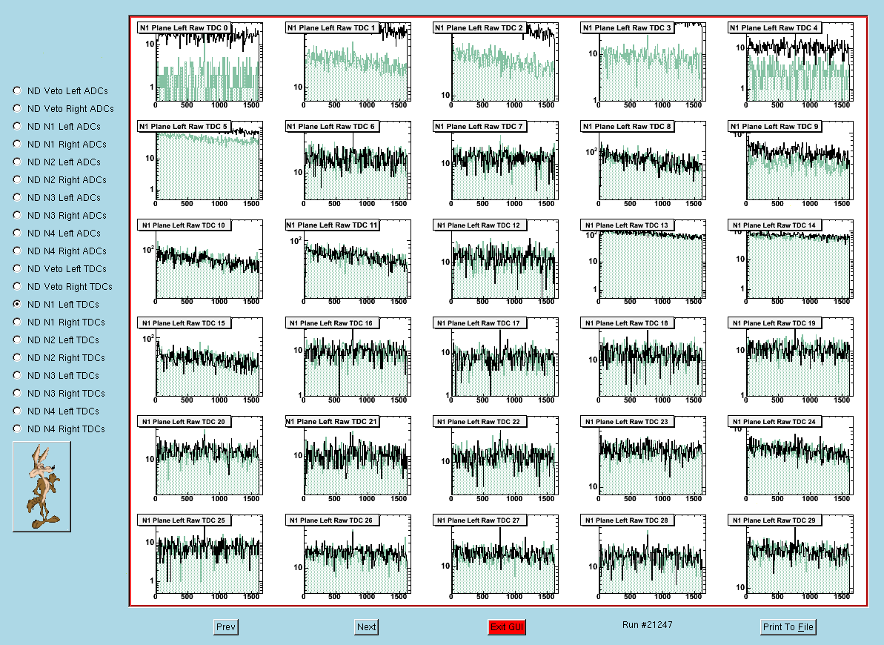
Task: Click the Raw TDC 26 histogram pad
Action: click(348, 558)
